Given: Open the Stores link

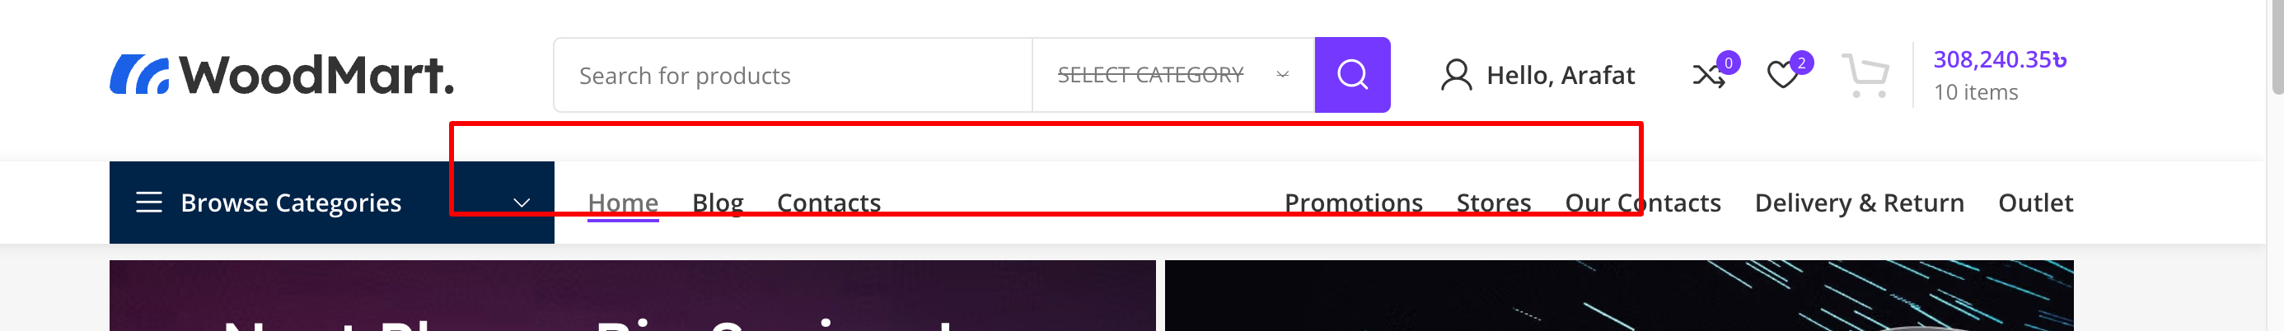Looking at the screenshot, I should point(1493,203).
